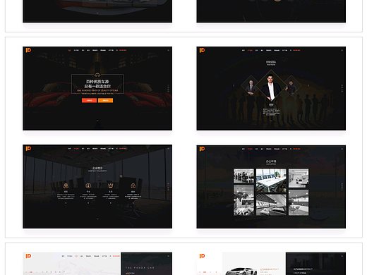Click the orange phone number on the office grid nav

pos(296,149)
